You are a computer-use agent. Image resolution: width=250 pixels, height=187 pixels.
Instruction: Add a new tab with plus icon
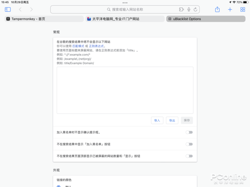coord(230,10)
